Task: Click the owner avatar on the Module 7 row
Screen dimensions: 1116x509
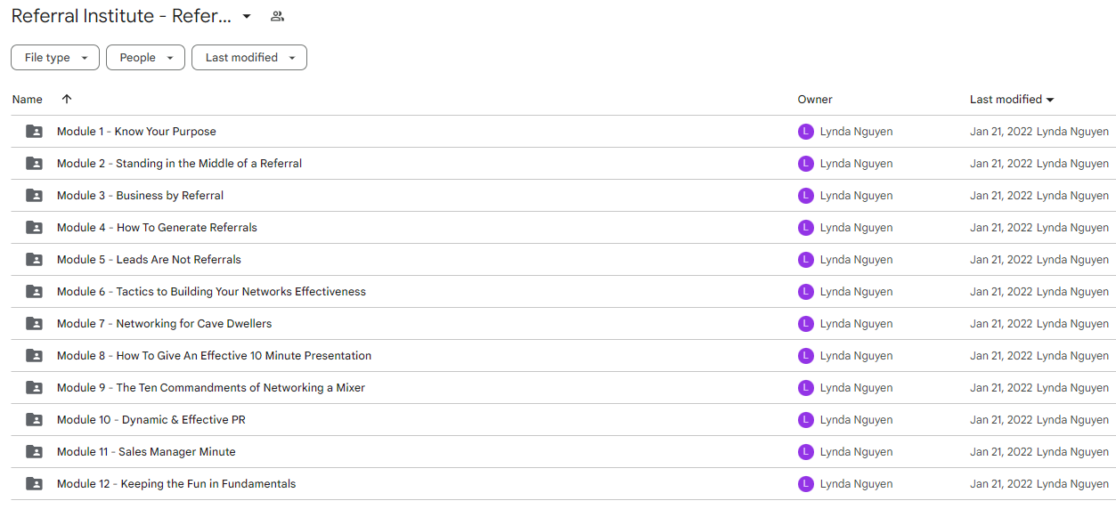Action: click(806, 324)
